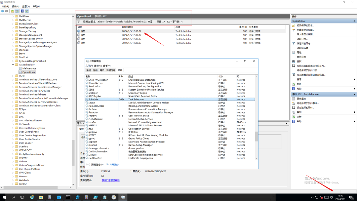Click 筛选当前日志 in the actions pane
Viewport: 357px width, 201px height.
[x=304, y=44]
